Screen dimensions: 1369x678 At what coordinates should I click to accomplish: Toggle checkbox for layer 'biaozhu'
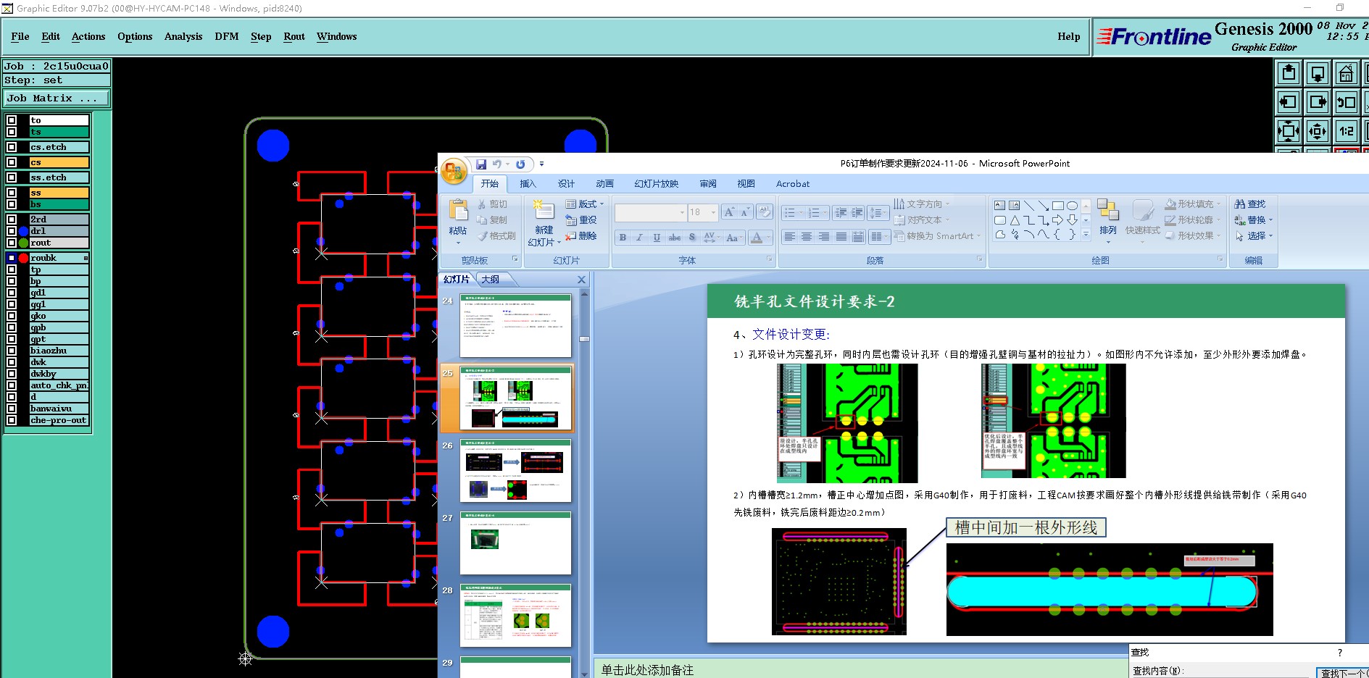(12, 351)
